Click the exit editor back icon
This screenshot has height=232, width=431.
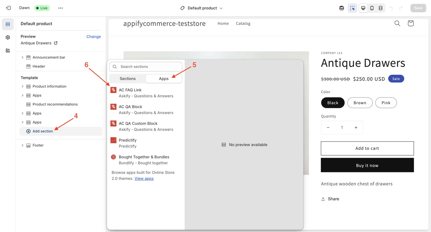[x=8, y=8]
